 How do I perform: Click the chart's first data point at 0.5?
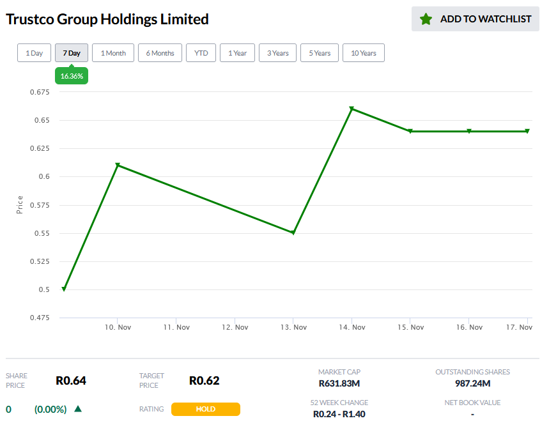tap(64, 289)
